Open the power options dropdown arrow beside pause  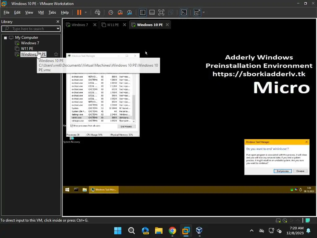[x=86, y=12]
